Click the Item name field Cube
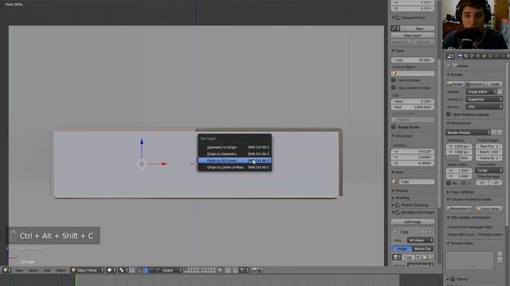 pyautogui.click(x=417, y=182)
